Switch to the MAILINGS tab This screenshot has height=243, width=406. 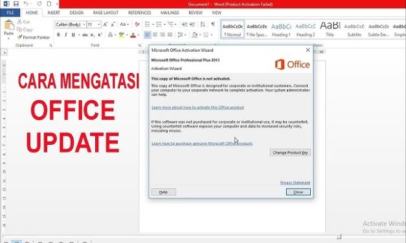pyautogui.click(x=170, y=13)
